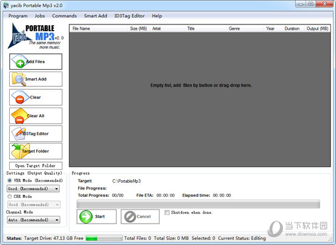
Task: Click File ETA 00:00:00 value
Action: pyautogui.click(x=166, y=196)
